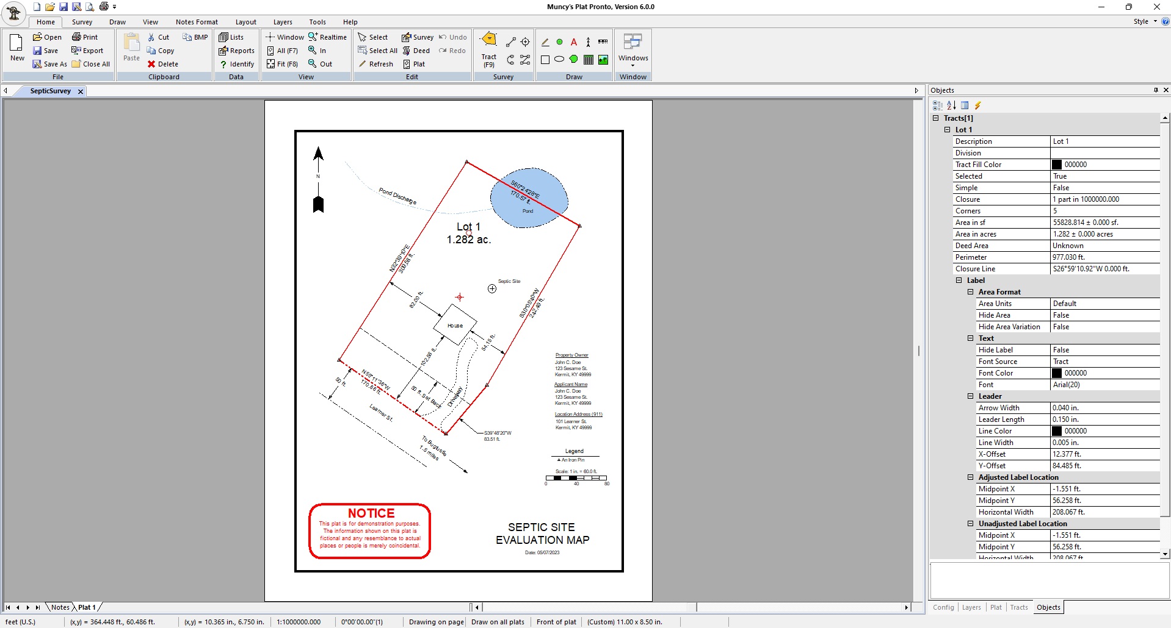Image resolution: width=1171 pixels, height=628 pixels.
Task: Click the Export icon in File group
Action: point(76,51)
